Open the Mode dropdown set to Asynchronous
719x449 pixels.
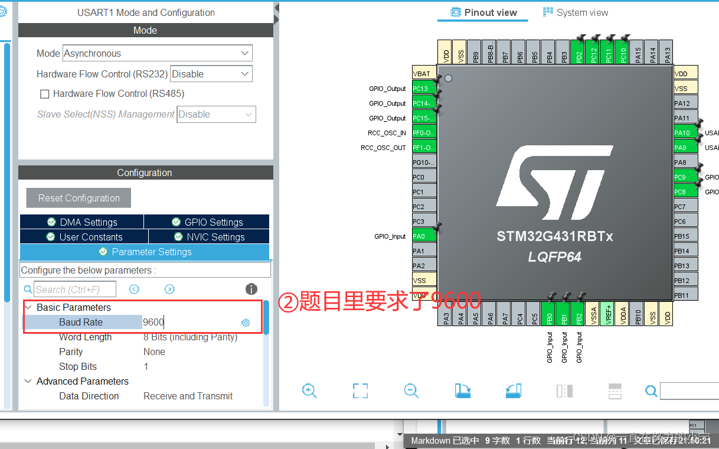coord(158,53)
